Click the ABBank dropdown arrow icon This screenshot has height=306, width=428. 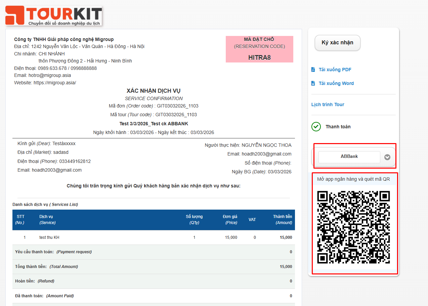tap(387, 157)
